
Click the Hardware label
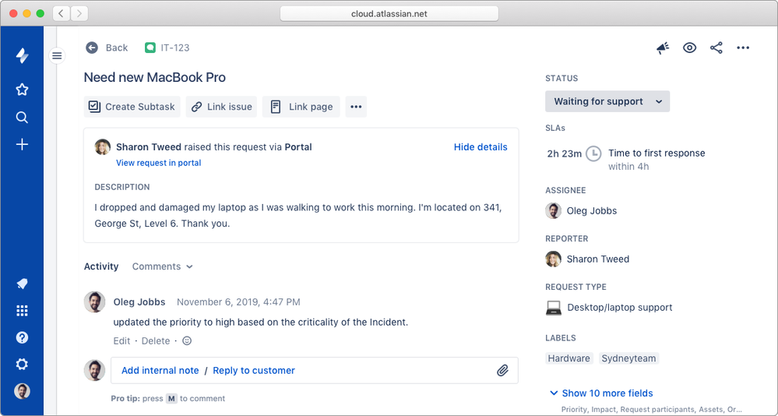pyautogui.click(x=569, y=358)
